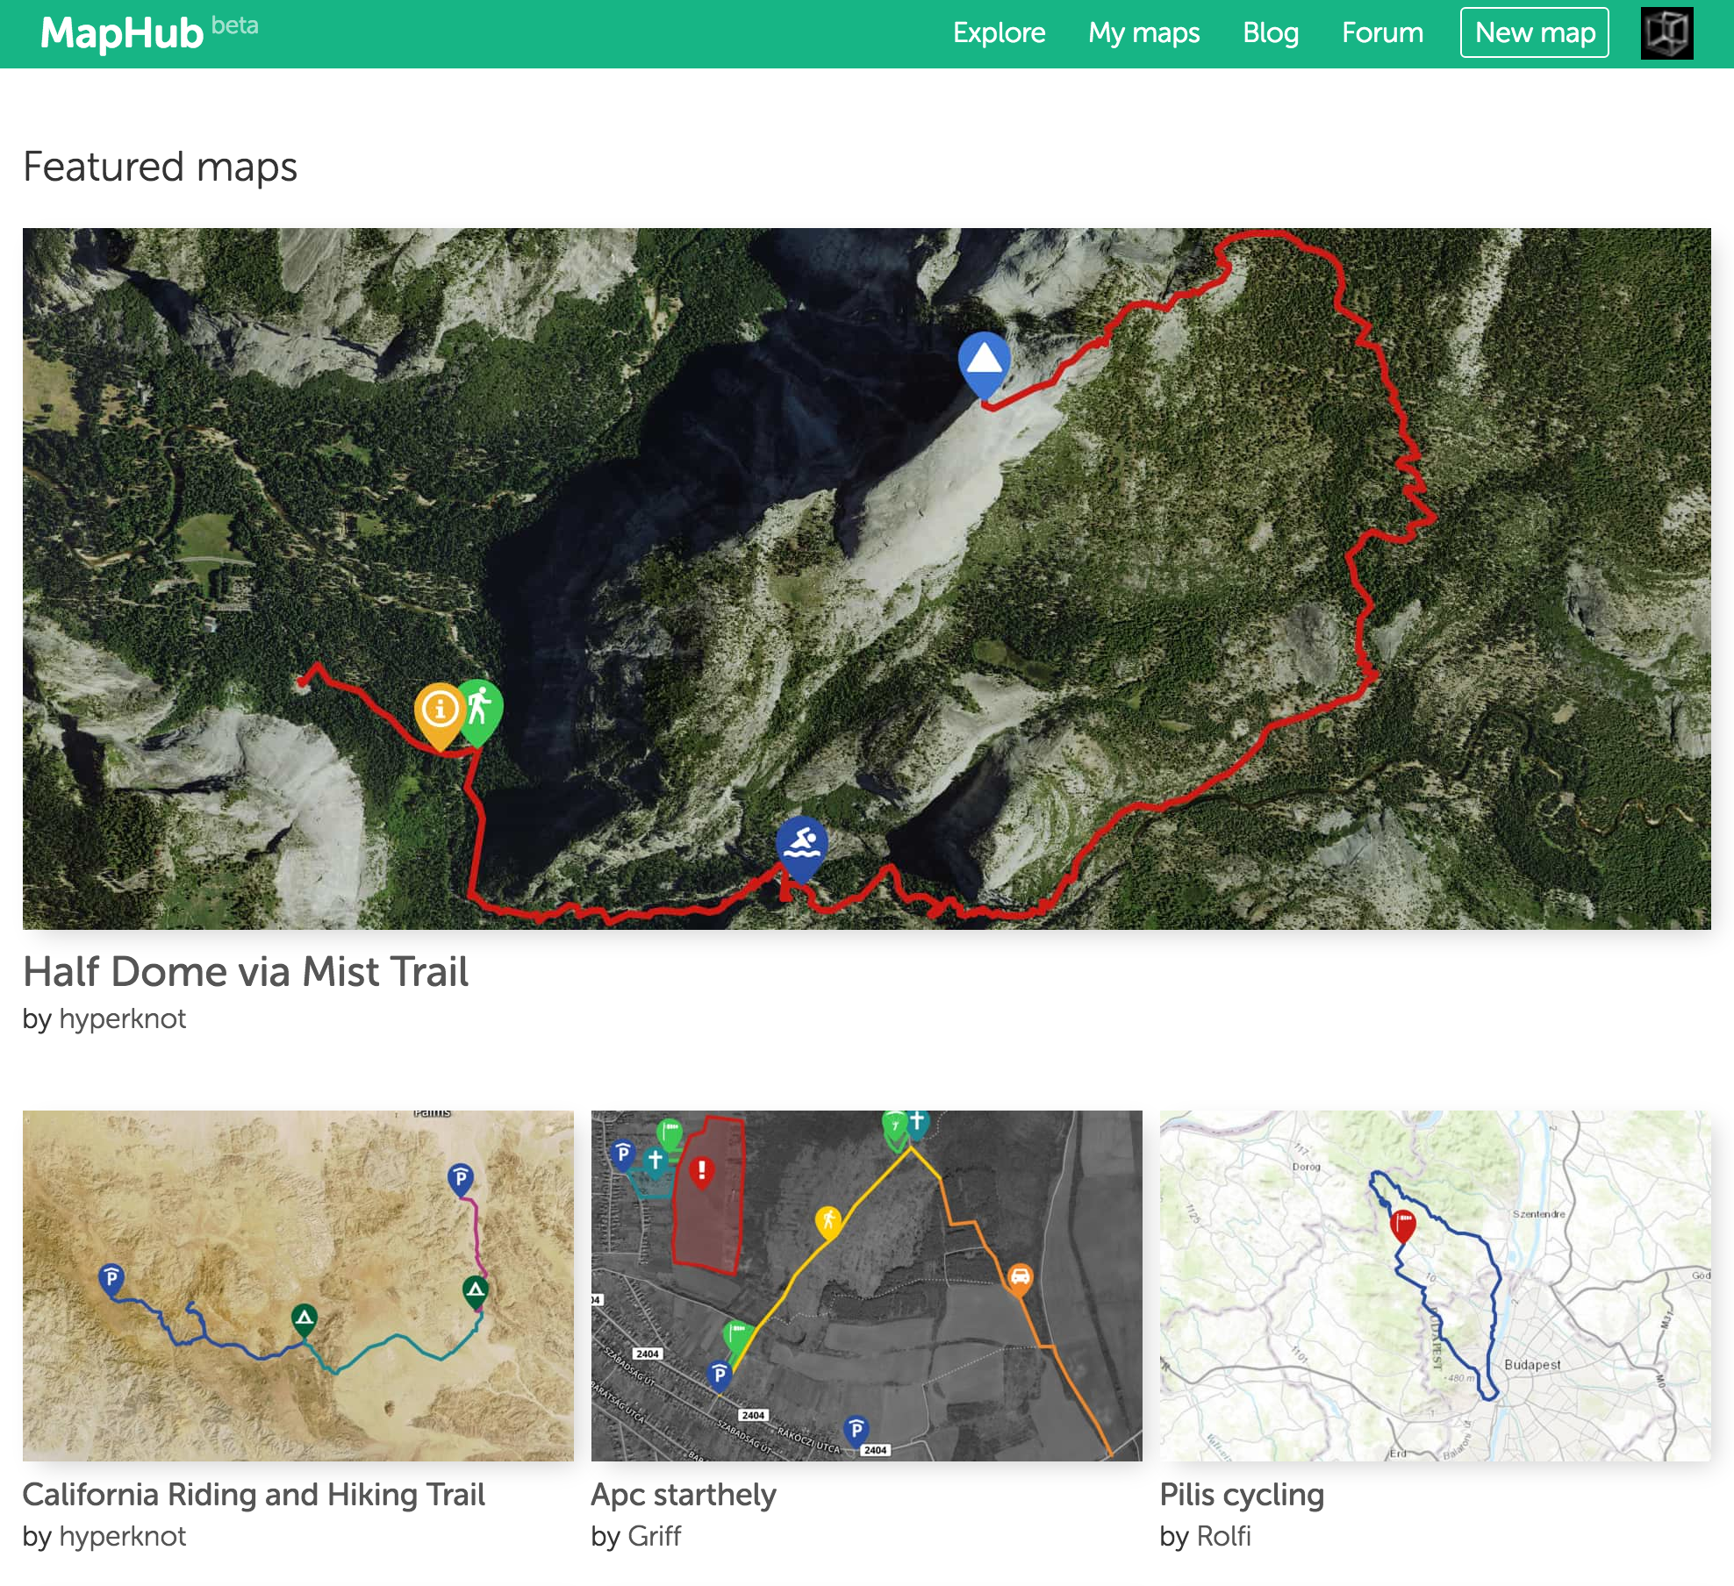
Task: Click the green hiker marker
Action: pos(480,706)
